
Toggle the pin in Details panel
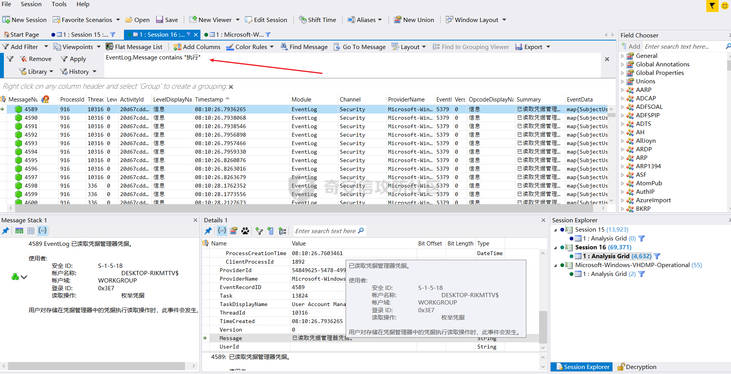tap(208, 231)
